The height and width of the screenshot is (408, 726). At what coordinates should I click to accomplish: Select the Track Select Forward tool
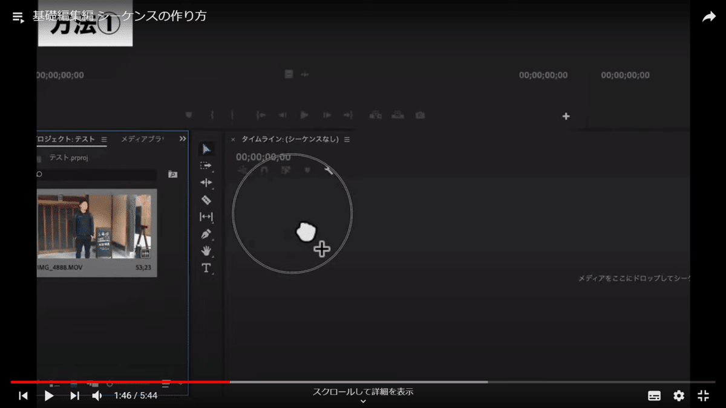pyautogui.click(x=206, y=166)
